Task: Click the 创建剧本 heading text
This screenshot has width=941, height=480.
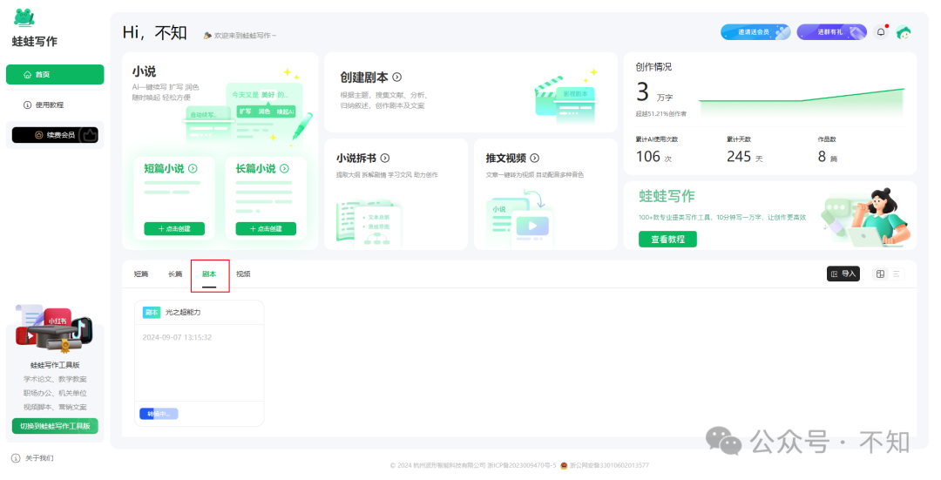Action: [x=364, y=78]
